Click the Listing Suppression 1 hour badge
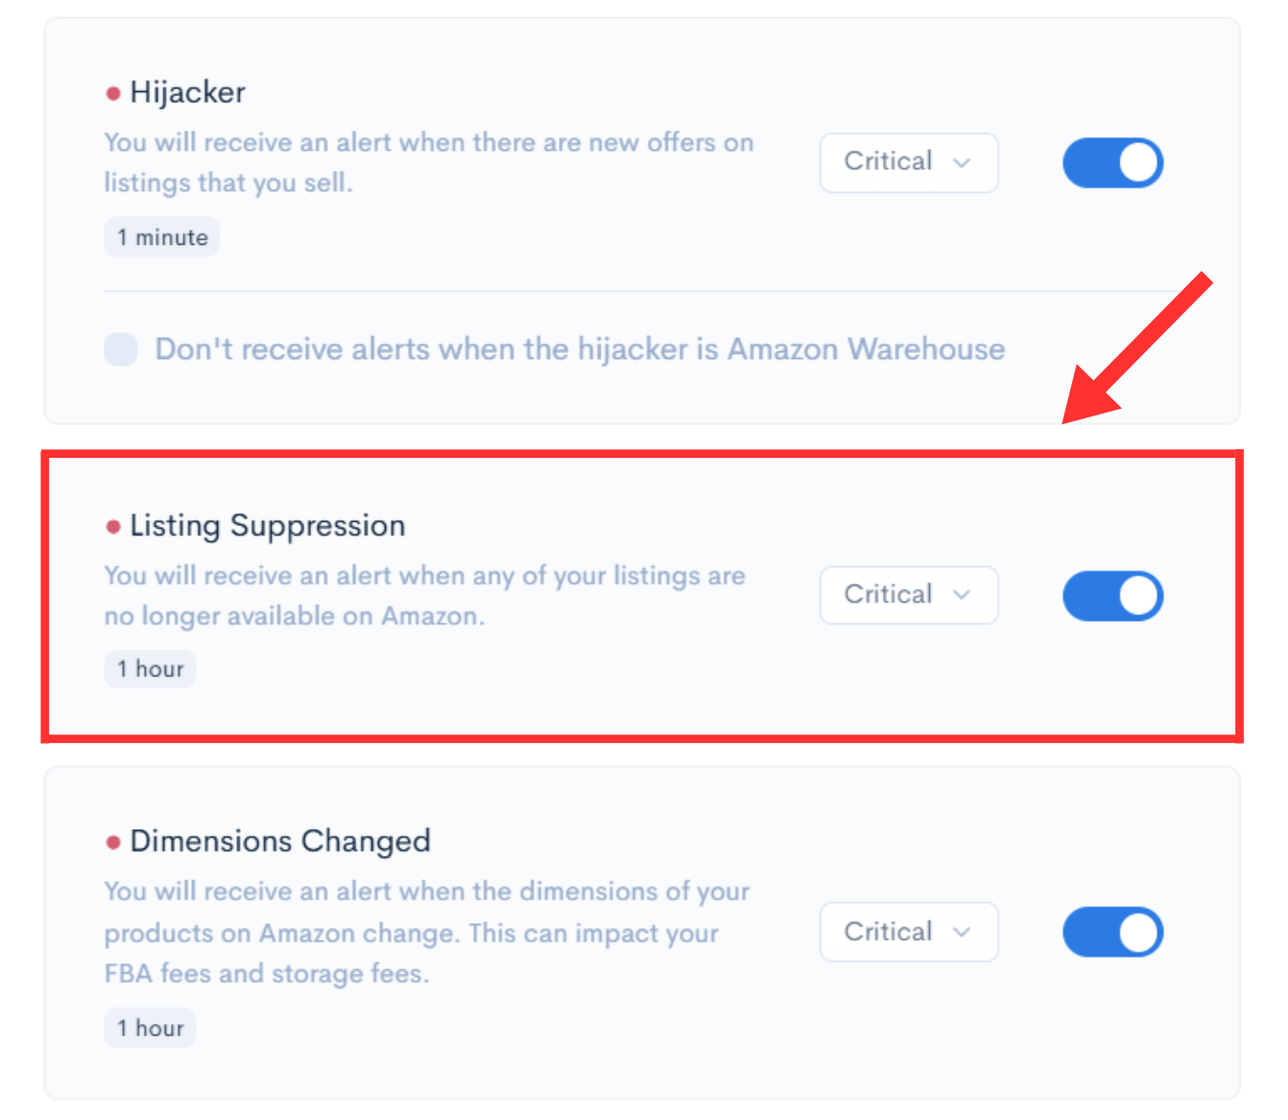This screenshot has width=1288, height=1120. (150, 669)
